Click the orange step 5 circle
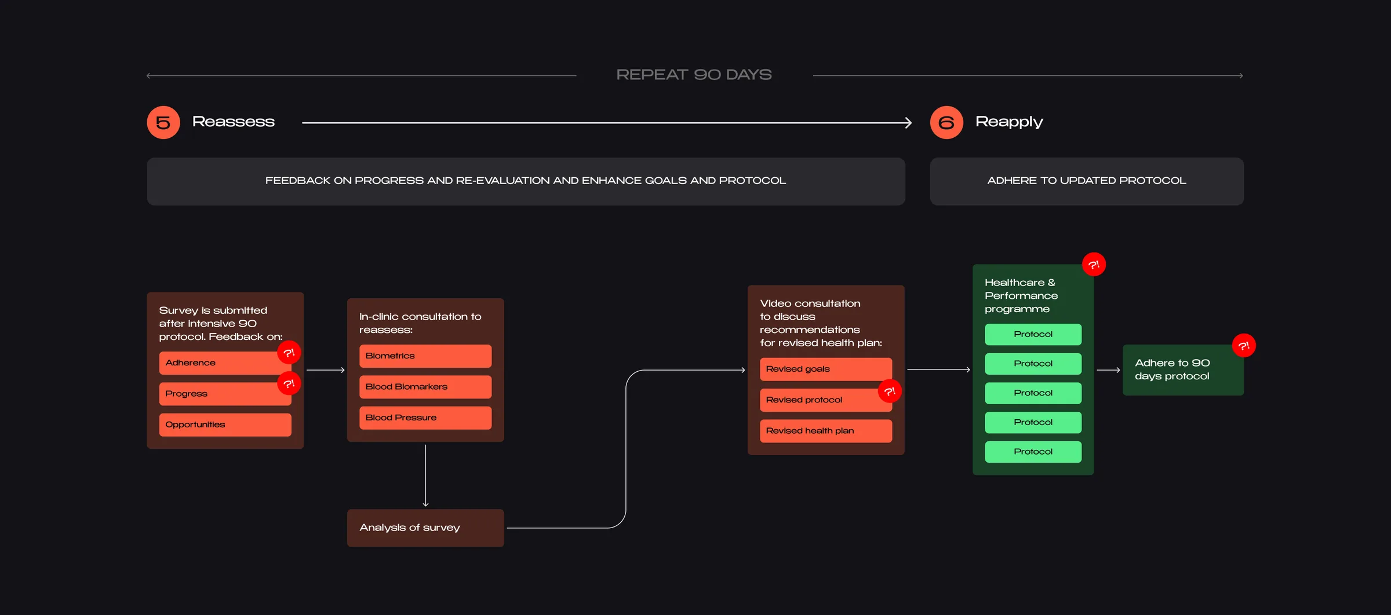 coord(163,122)
